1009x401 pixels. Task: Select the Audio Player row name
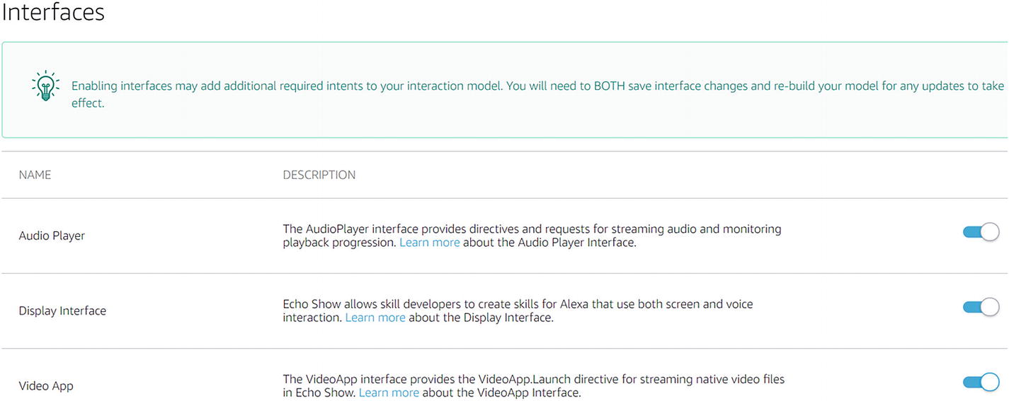[x=52, y=236]
